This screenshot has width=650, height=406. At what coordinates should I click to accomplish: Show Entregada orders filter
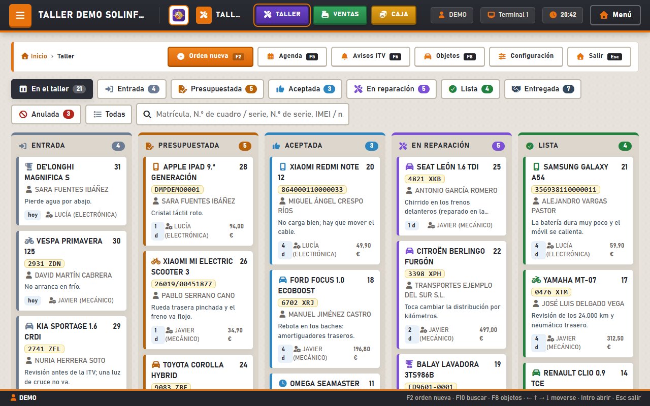[x=543, y=89]
